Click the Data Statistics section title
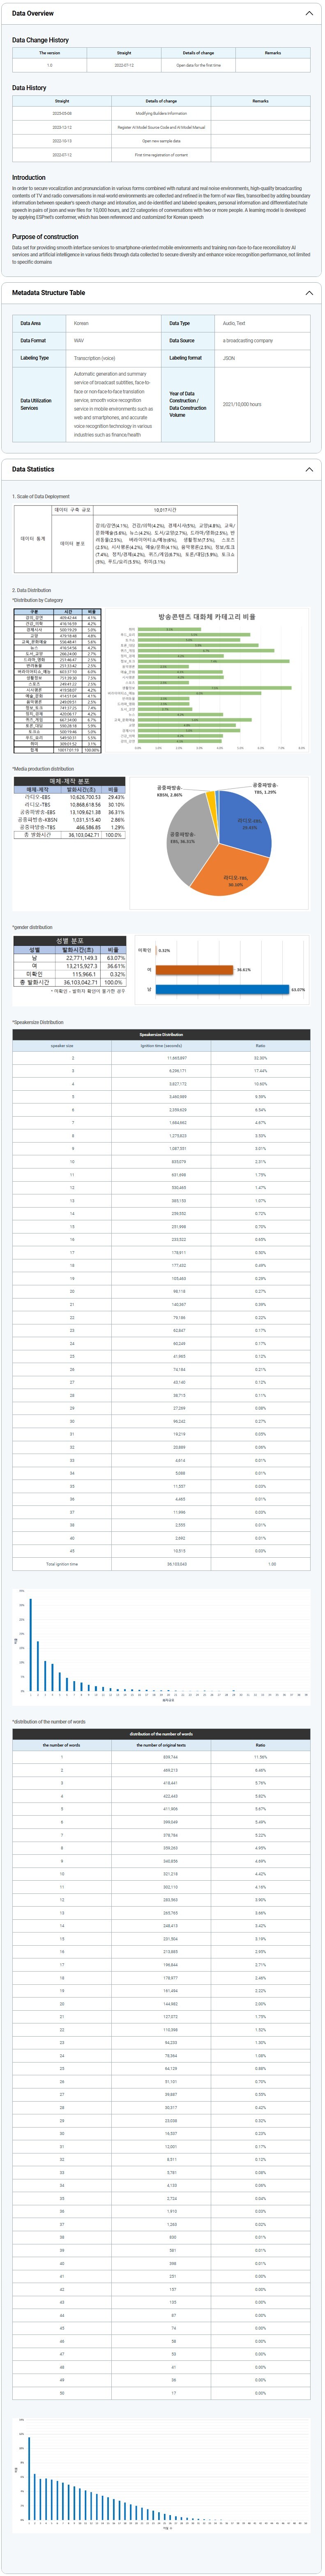325x2576 pixels. click(33, 469)
